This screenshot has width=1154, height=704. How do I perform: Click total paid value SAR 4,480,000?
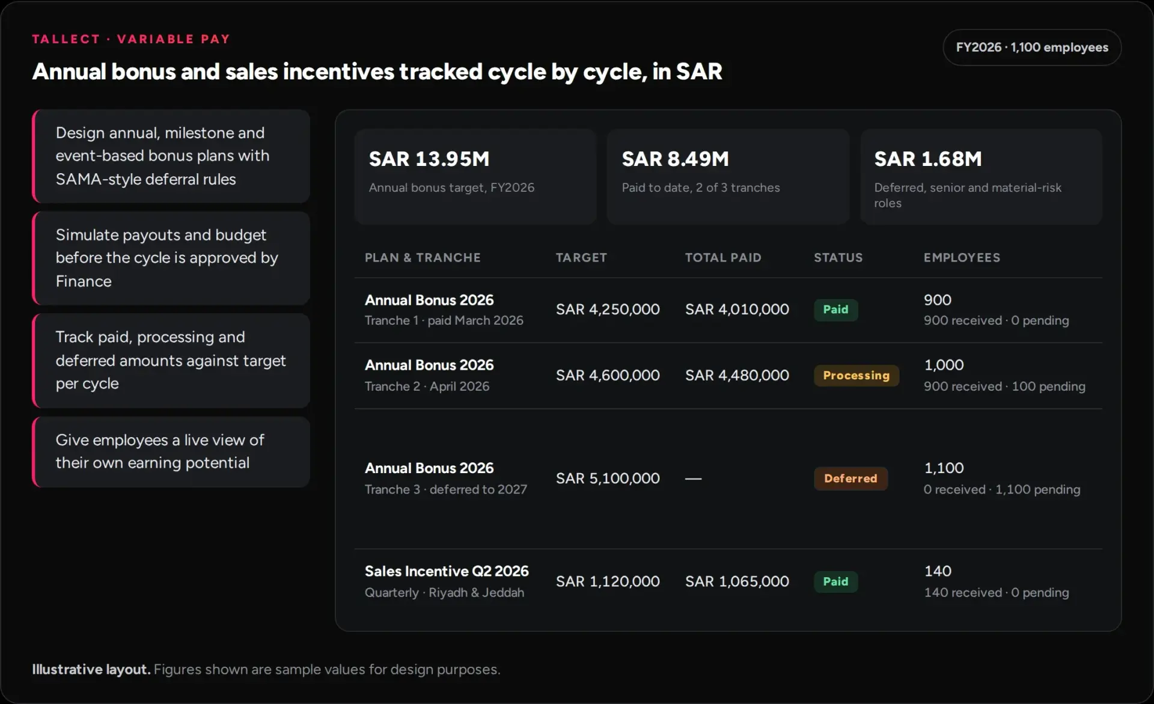(737, 375)
